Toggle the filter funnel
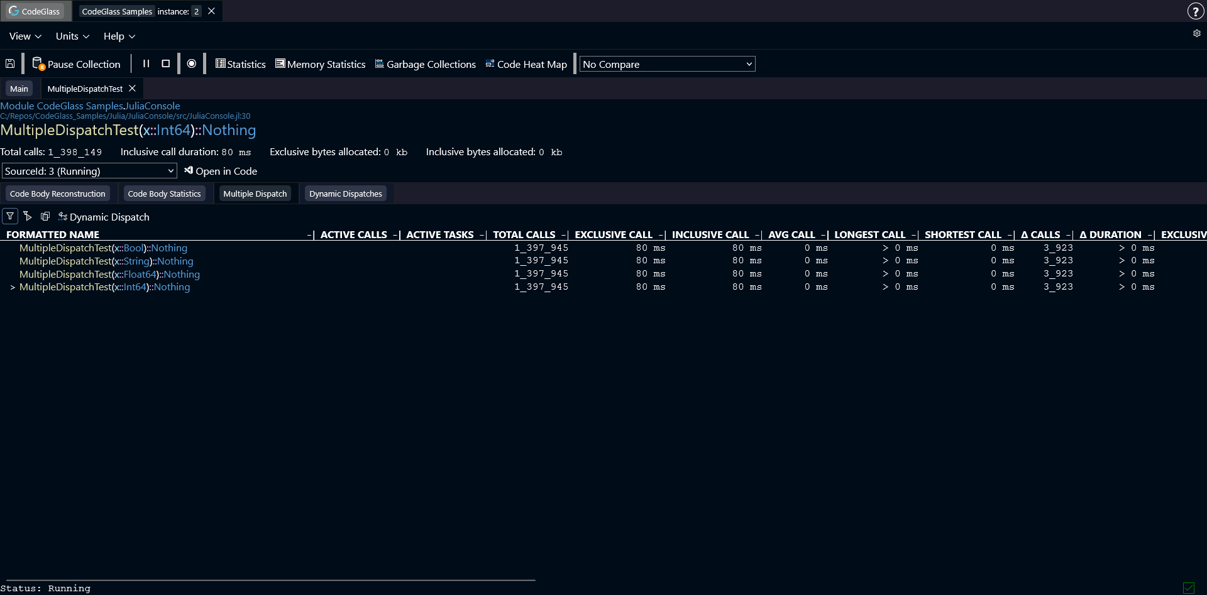Viewport: 1207px width, 595px height. point(10,216)
